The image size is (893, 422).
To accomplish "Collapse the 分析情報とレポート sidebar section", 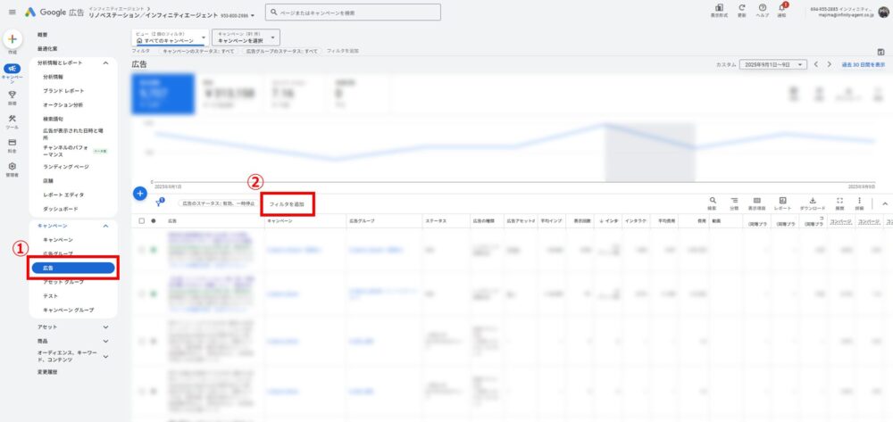I will pyautogui.click(x=105, y=63).
